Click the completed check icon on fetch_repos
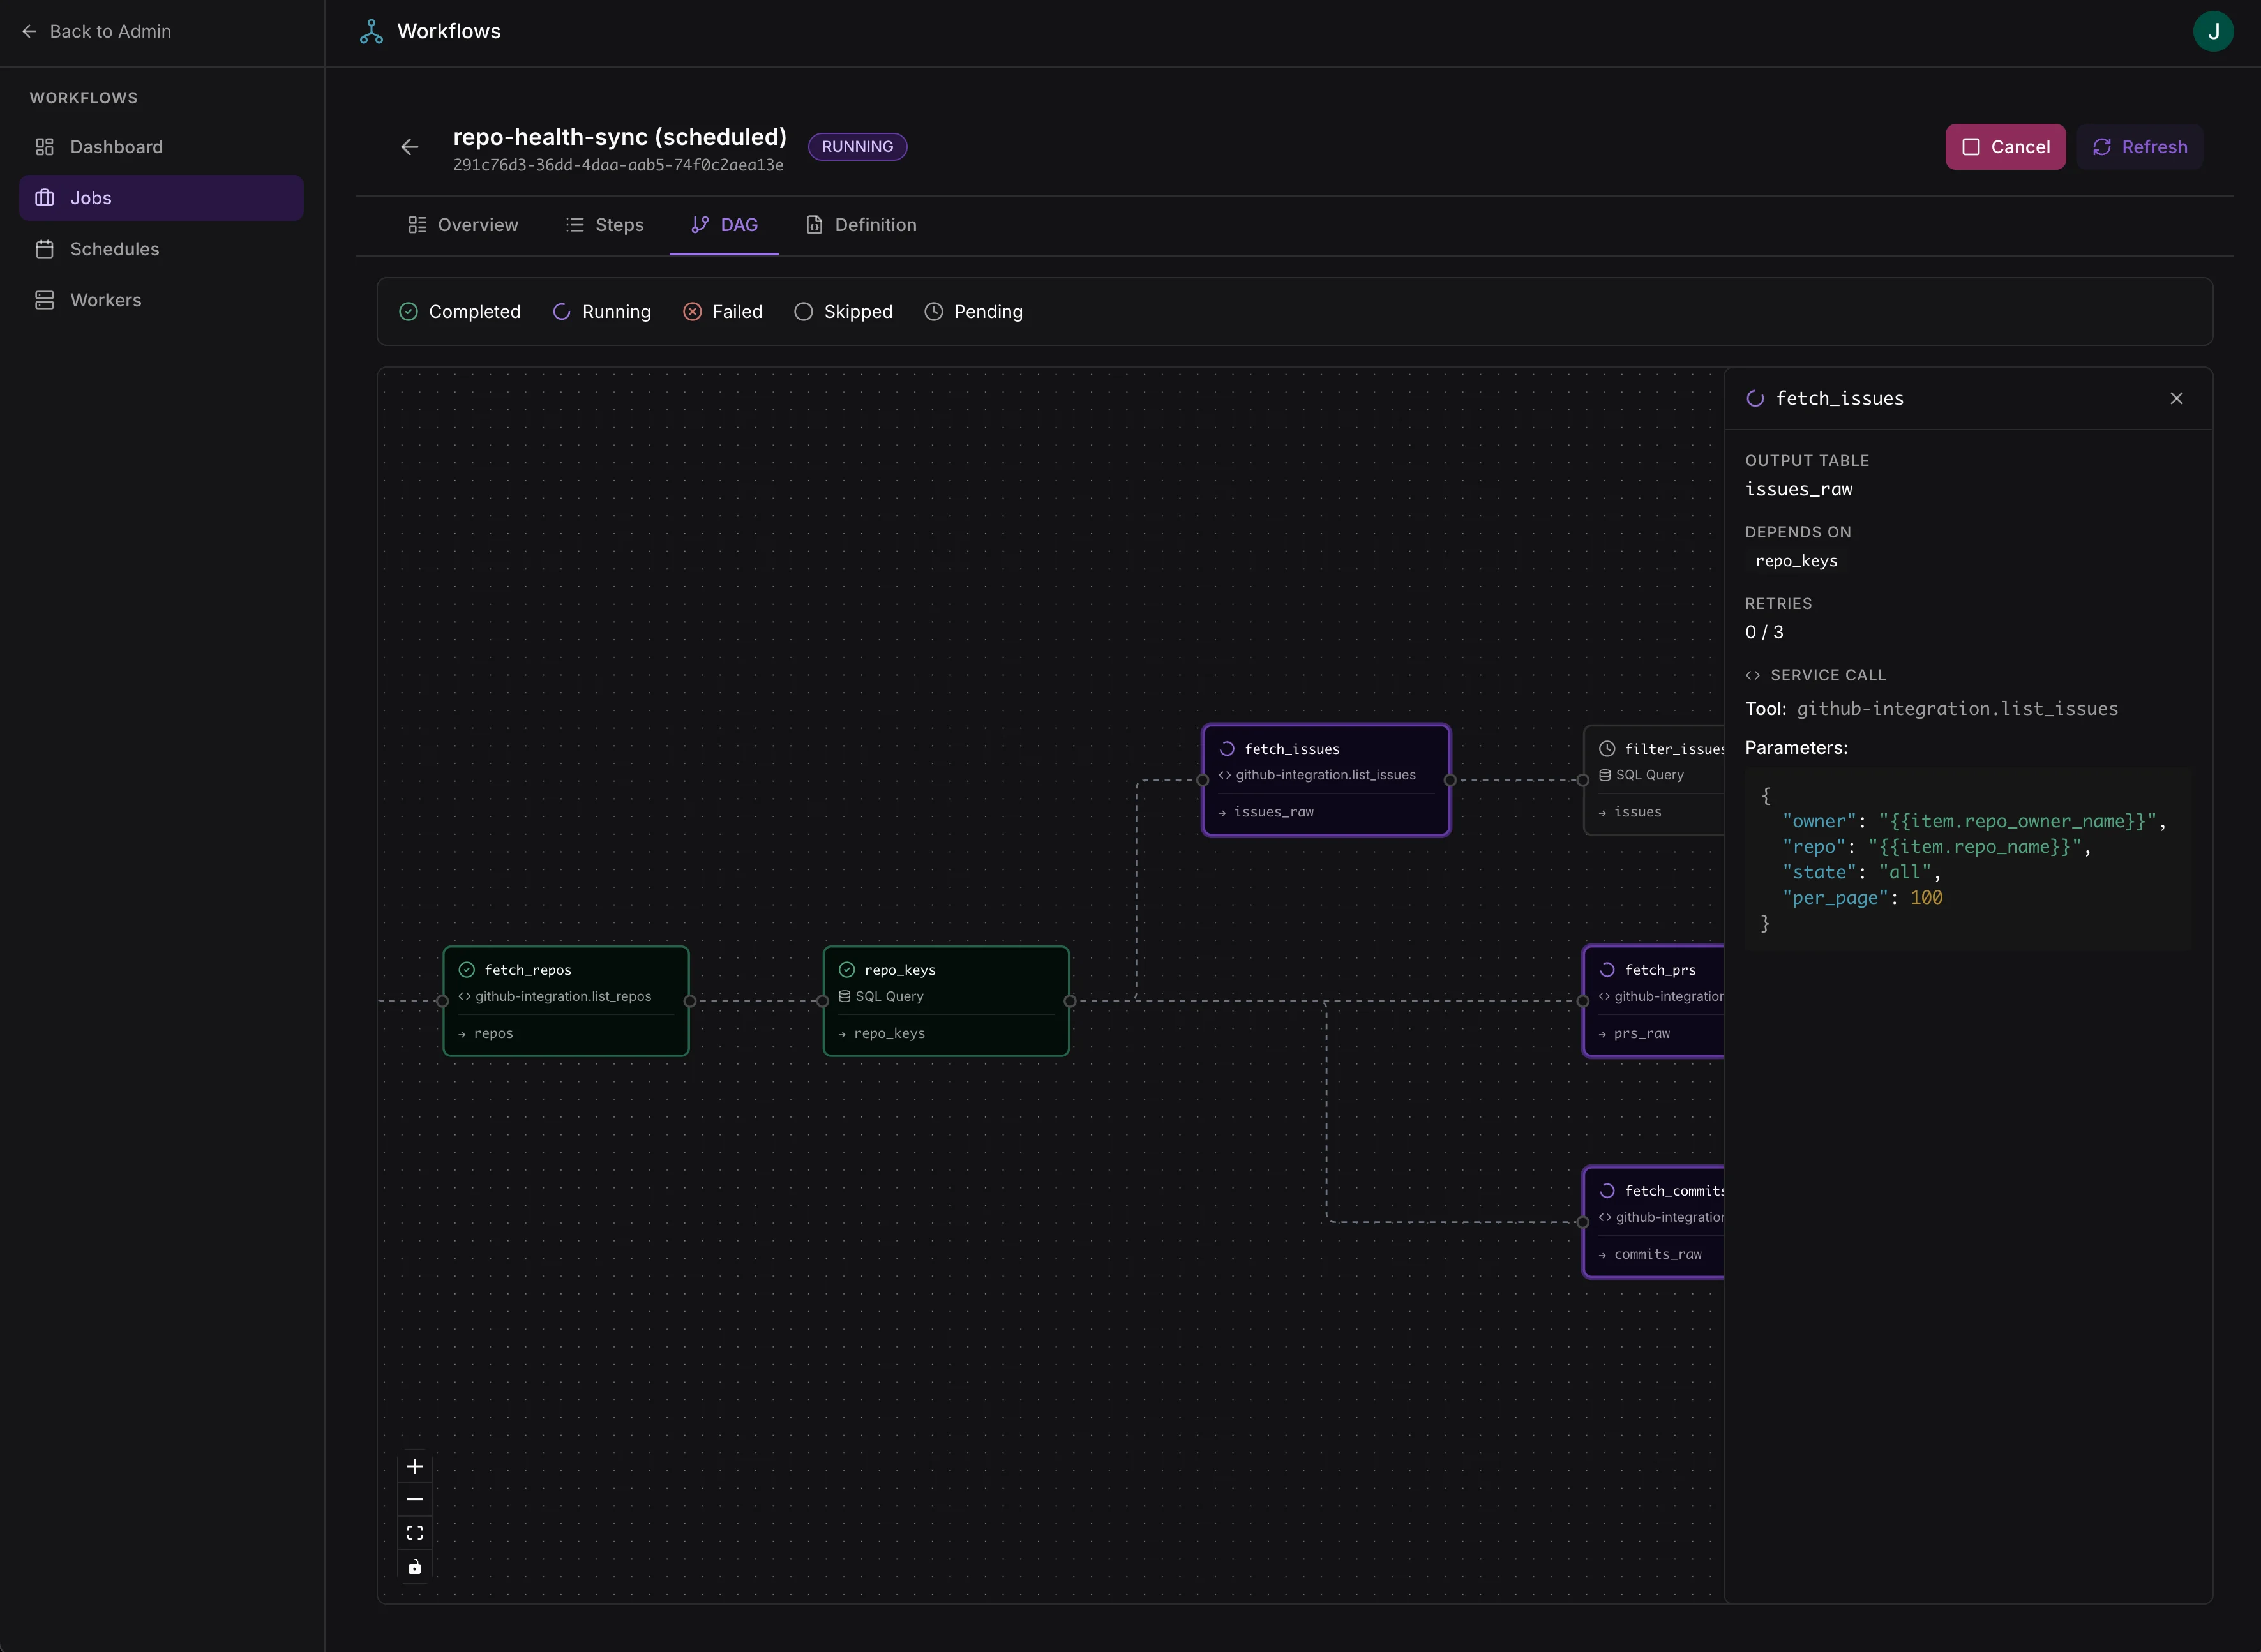 pyautogui.click(x=466, y=970)
